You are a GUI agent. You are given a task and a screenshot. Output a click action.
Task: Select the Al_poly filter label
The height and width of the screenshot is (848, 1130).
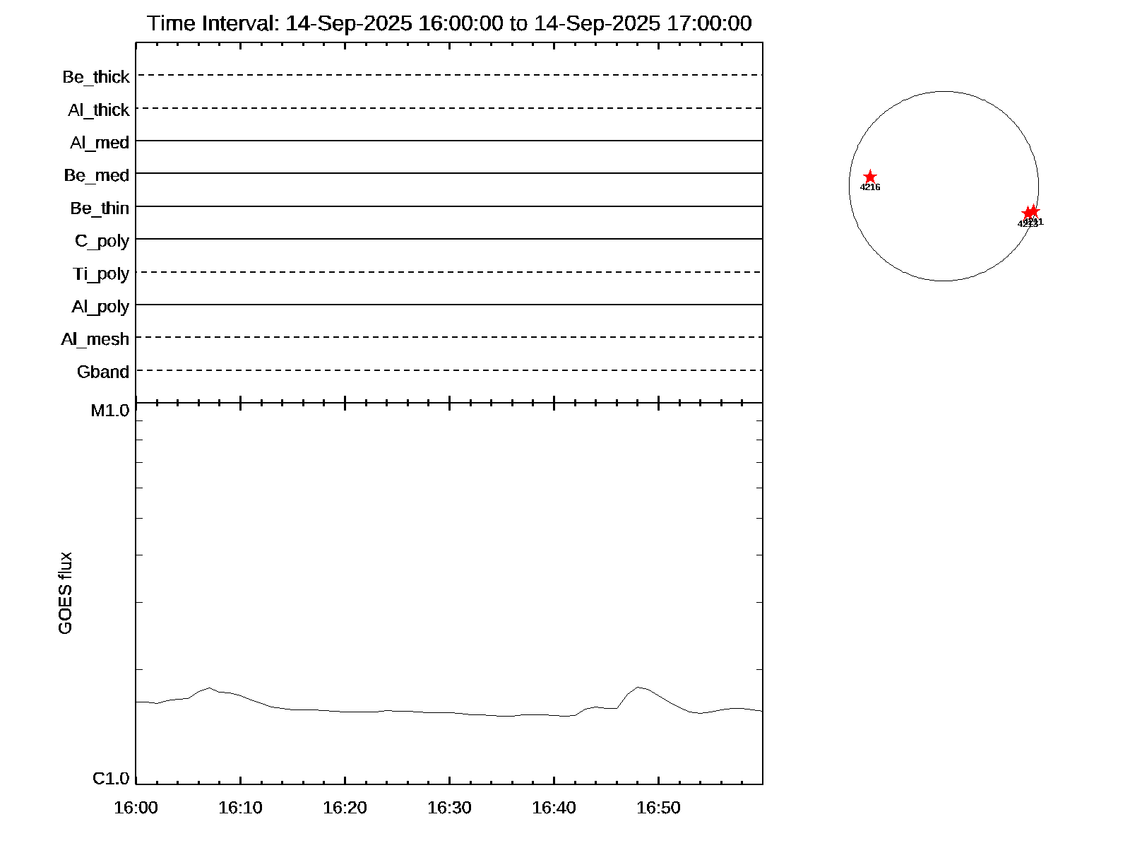point(100,307)
